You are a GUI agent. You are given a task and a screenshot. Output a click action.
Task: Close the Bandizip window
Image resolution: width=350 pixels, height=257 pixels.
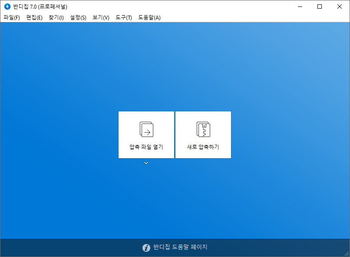click(340, 7)
